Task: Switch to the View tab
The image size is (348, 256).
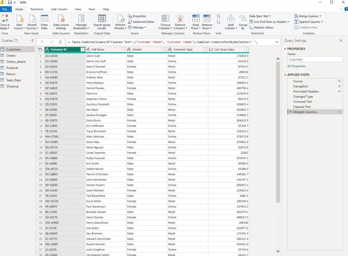Action: (78, 9)
